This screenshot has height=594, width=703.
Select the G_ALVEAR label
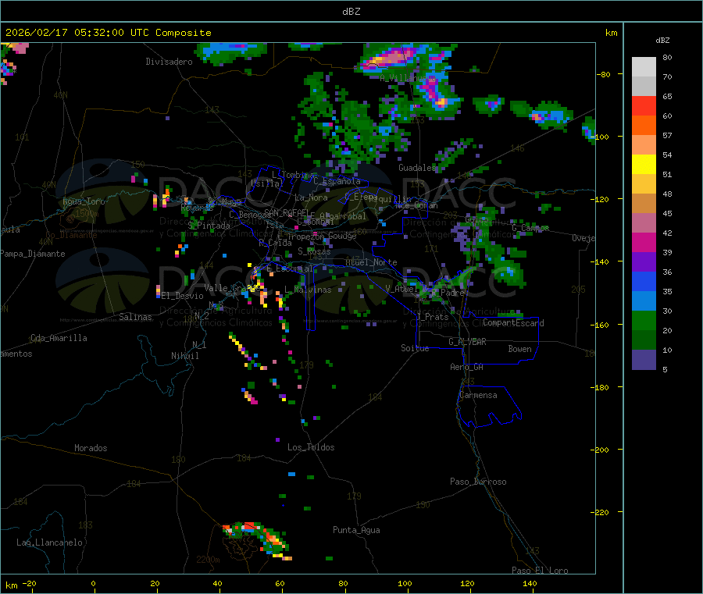467,342
